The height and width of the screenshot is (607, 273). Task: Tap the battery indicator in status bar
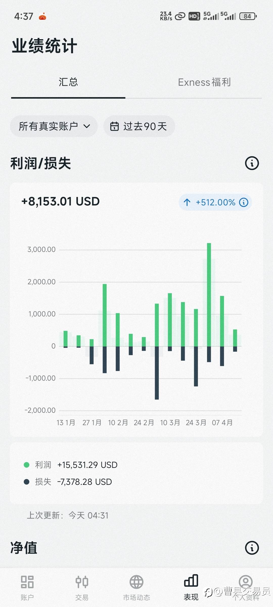248,16
